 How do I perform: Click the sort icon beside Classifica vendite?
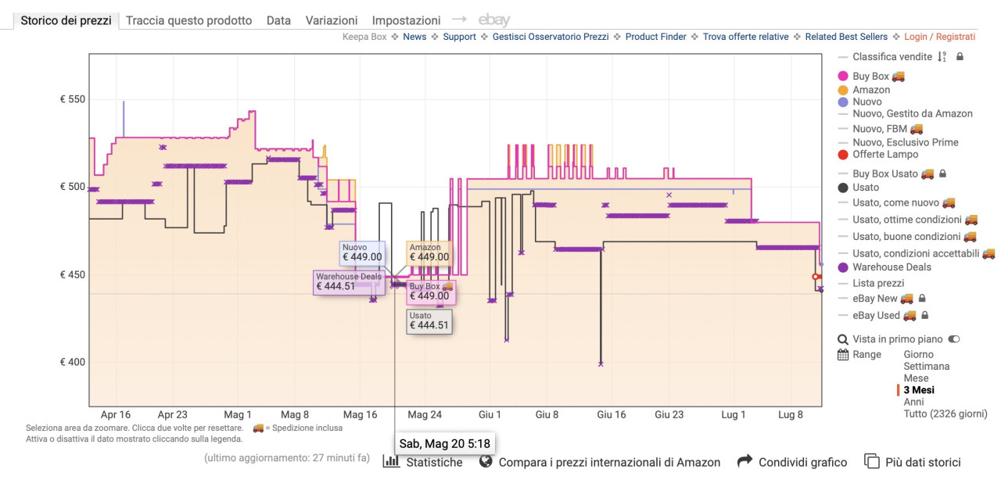tap(942, 56)
